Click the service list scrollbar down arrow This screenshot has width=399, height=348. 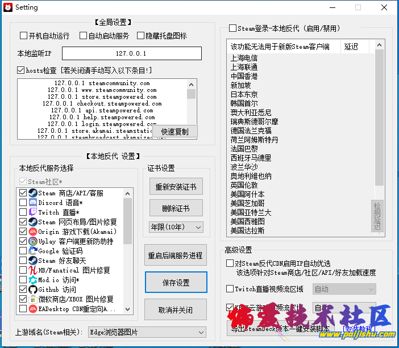pyautogui.click(x=127, y=310)
